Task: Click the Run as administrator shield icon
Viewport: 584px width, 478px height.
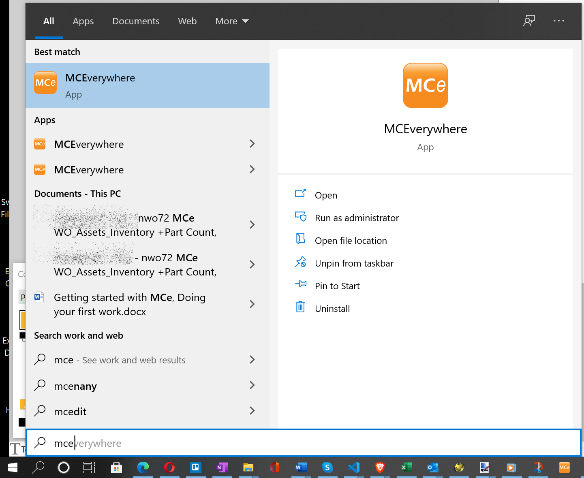Action: tap(300, 217)
